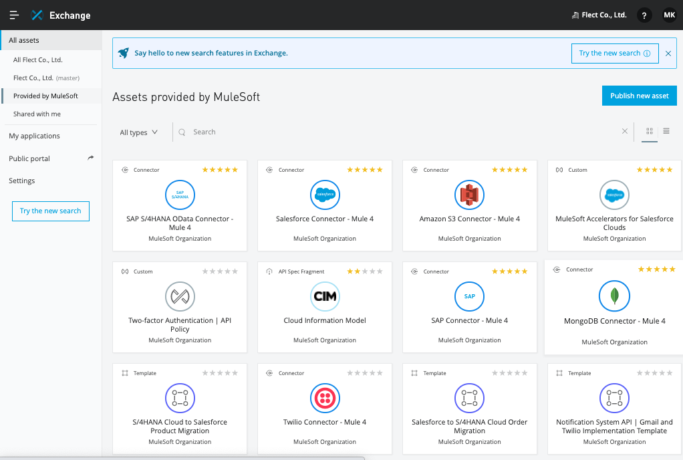Switch asset display to list view

click(666, 132)
